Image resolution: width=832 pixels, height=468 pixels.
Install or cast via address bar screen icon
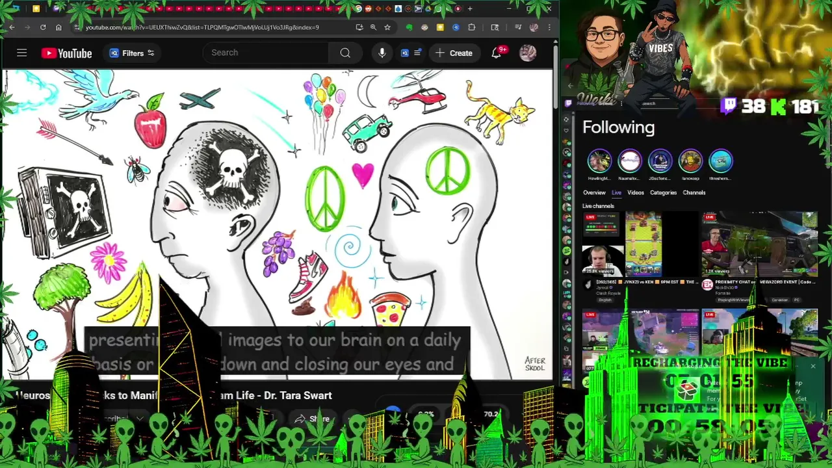pos(359,27)
